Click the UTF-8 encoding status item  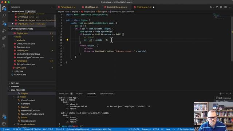tap(156, 130)
